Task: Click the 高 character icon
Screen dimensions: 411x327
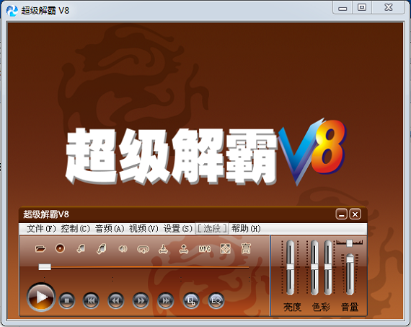Action: tap(246, 248)
